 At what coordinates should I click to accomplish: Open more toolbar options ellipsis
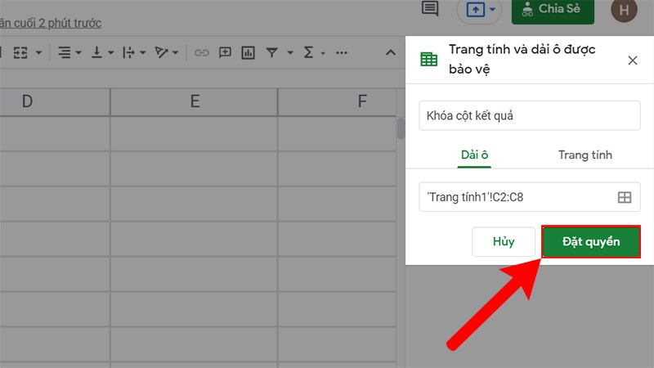click(342, 53)
